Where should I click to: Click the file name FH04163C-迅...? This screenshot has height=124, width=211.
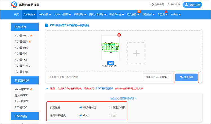(x=110, y=66)
